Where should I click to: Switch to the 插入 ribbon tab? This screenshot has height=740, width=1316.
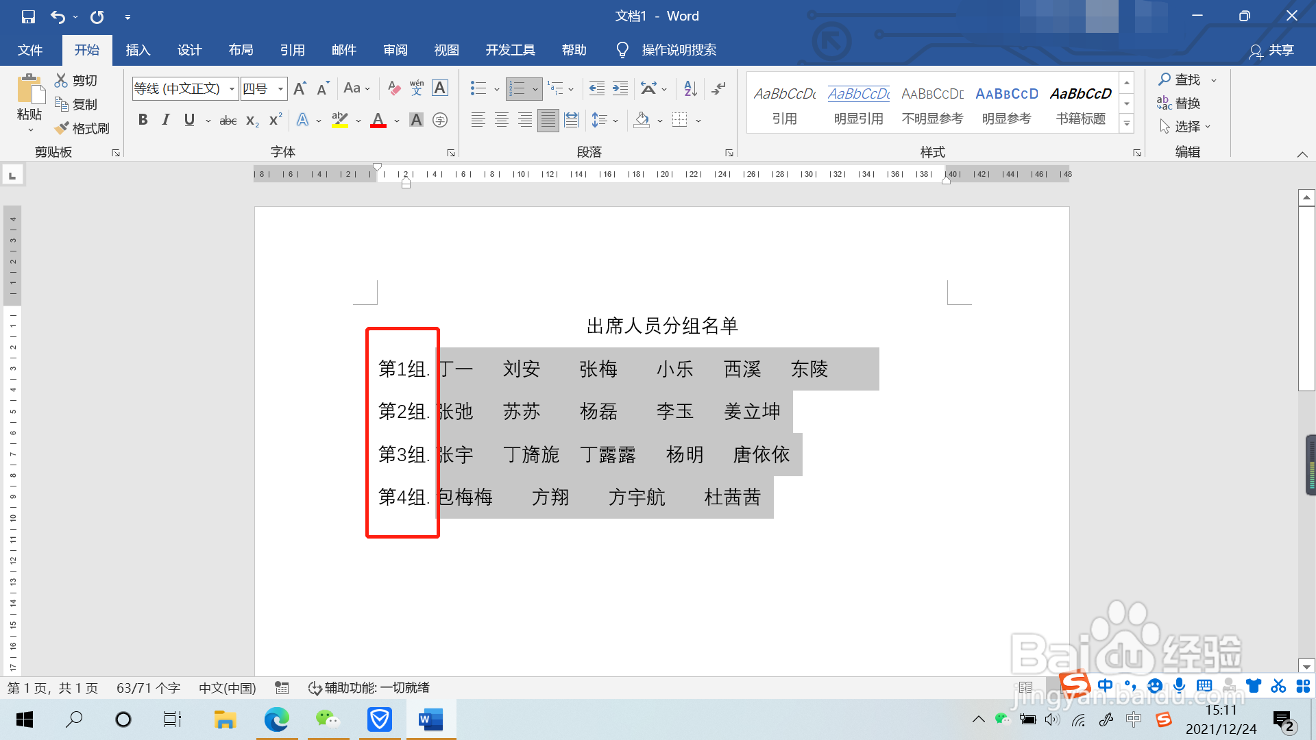[x=138, y=50]
